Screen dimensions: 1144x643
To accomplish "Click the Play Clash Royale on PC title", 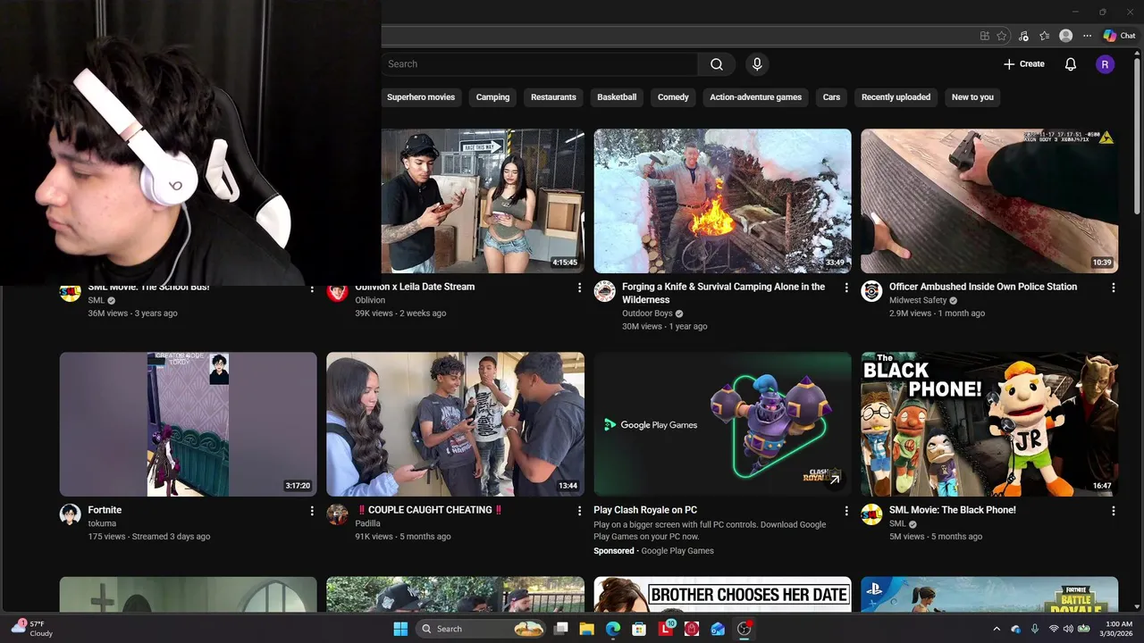I will pos(645,510).
